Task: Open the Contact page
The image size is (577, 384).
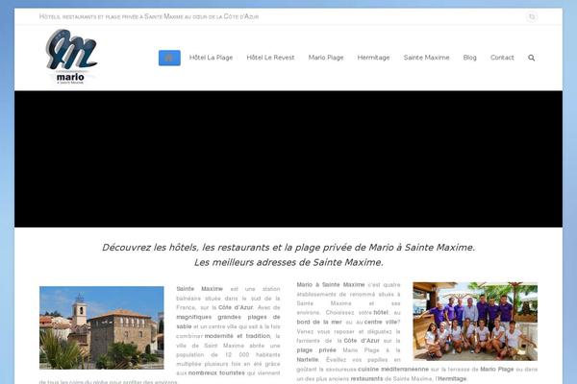Action: [x=502, y=58]
